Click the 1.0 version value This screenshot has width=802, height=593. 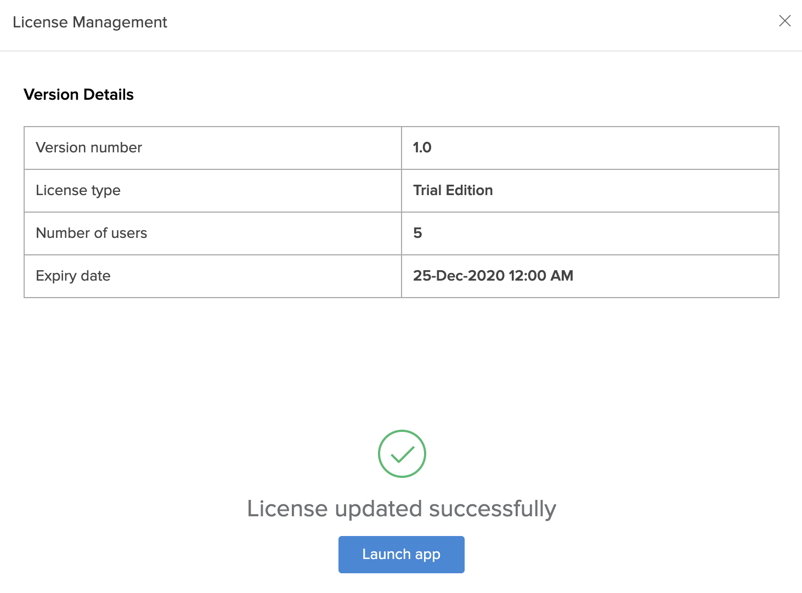click(422, 147)
